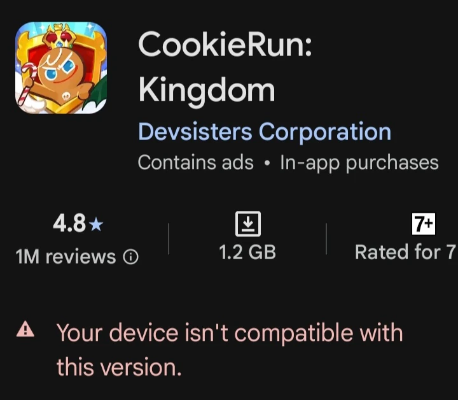The width and height of the screenshot is (458, 400).
Task: Select the download size icon
Action: pos(248,224)
